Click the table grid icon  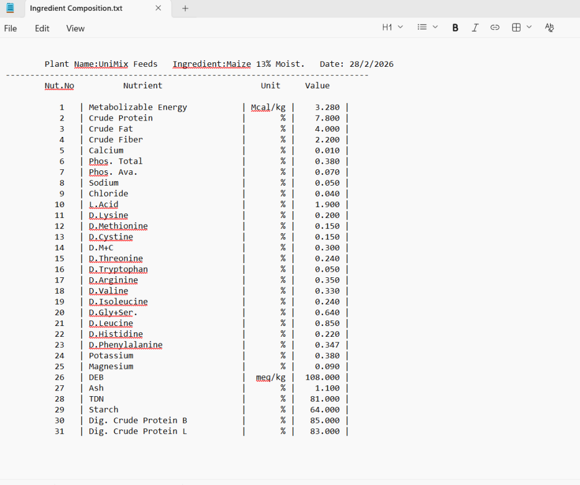[516, 27]
